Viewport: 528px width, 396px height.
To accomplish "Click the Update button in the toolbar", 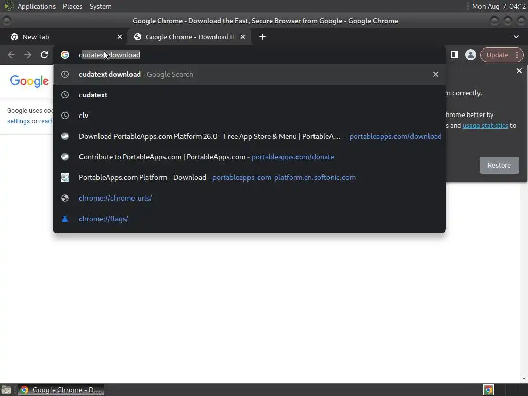I will point(497,55).
